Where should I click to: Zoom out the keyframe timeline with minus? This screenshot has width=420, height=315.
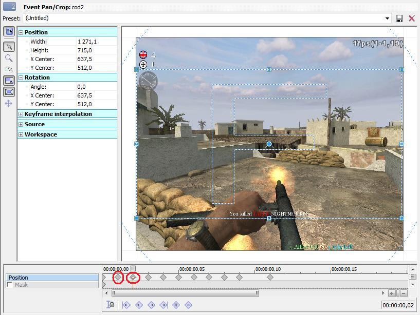click(404, 293)
